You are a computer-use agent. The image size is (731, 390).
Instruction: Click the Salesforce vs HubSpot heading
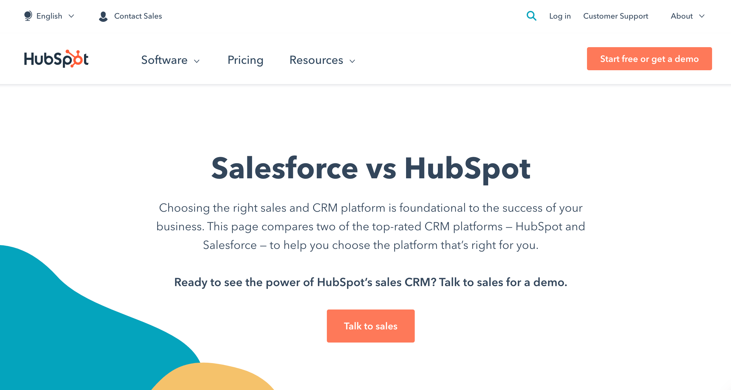point(371,169)
